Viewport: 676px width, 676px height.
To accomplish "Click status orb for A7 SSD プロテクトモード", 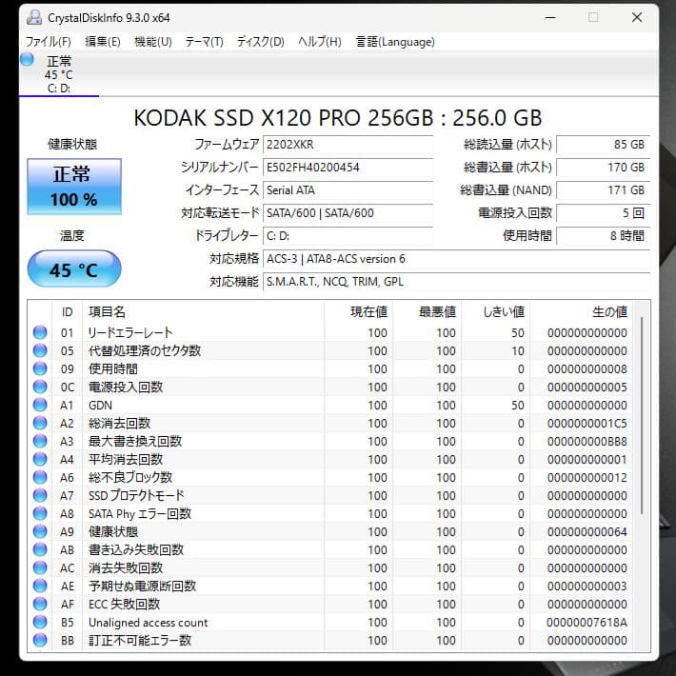I will [40, 495].
